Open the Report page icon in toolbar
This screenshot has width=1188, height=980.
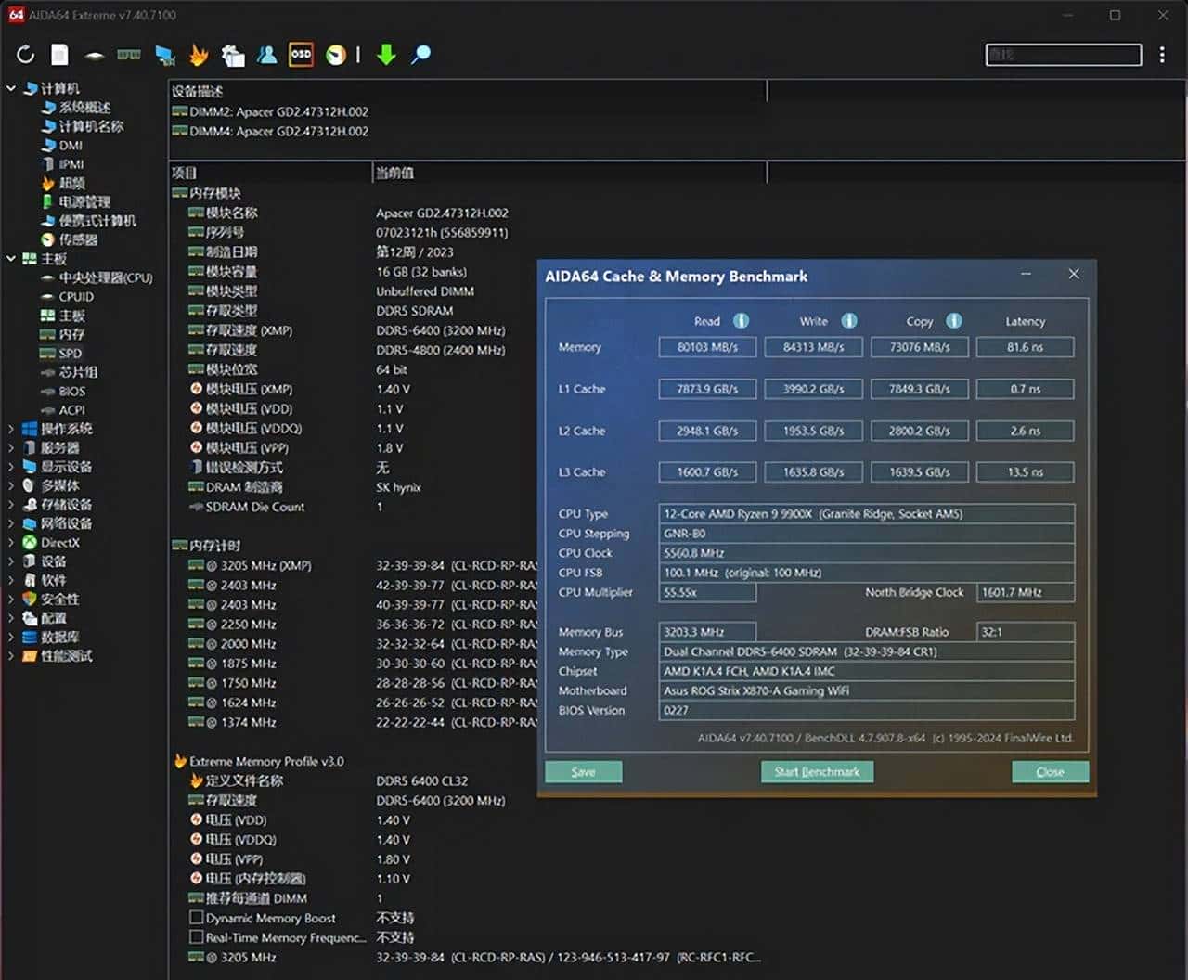[x=59, y=55]
